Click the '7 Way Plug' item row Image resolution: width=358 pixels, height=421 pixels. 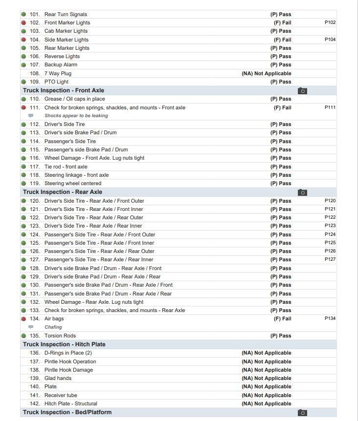58,73
